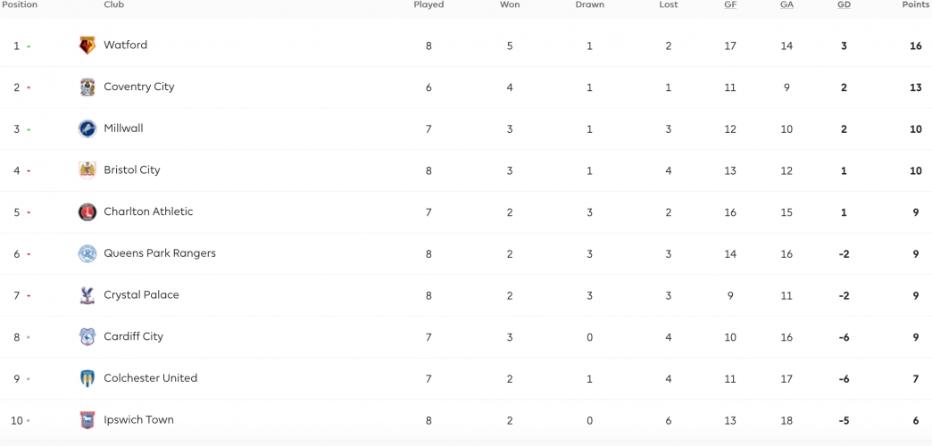Viewport: 932px width, 446px height.
Task: Open the Ipswich Town club name
Action: [139, 420]
